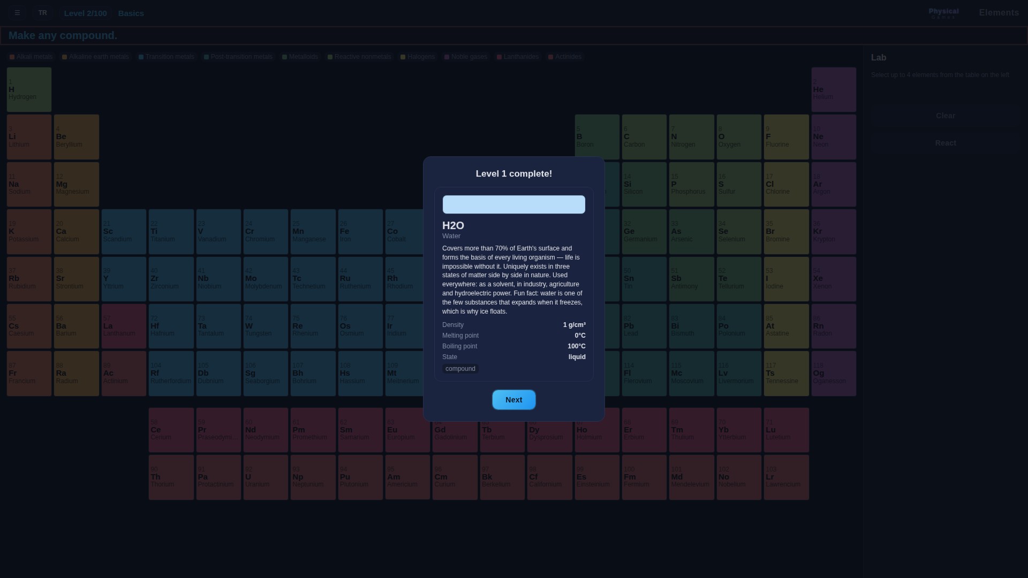Pick the Carbon element tile
Viewport: 1028px width, 578px height.
click(644, 137)
